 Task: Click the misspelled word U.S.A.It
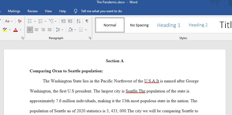pos(152,81)
